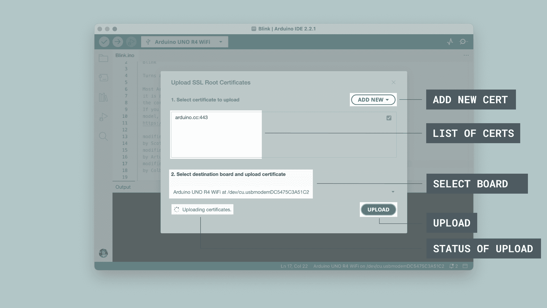This screenshot has height=308, width=547.
Task: Close the Upload SSL Root Certificates dialog
Action: pyautogui.click(x=393, y=82)
